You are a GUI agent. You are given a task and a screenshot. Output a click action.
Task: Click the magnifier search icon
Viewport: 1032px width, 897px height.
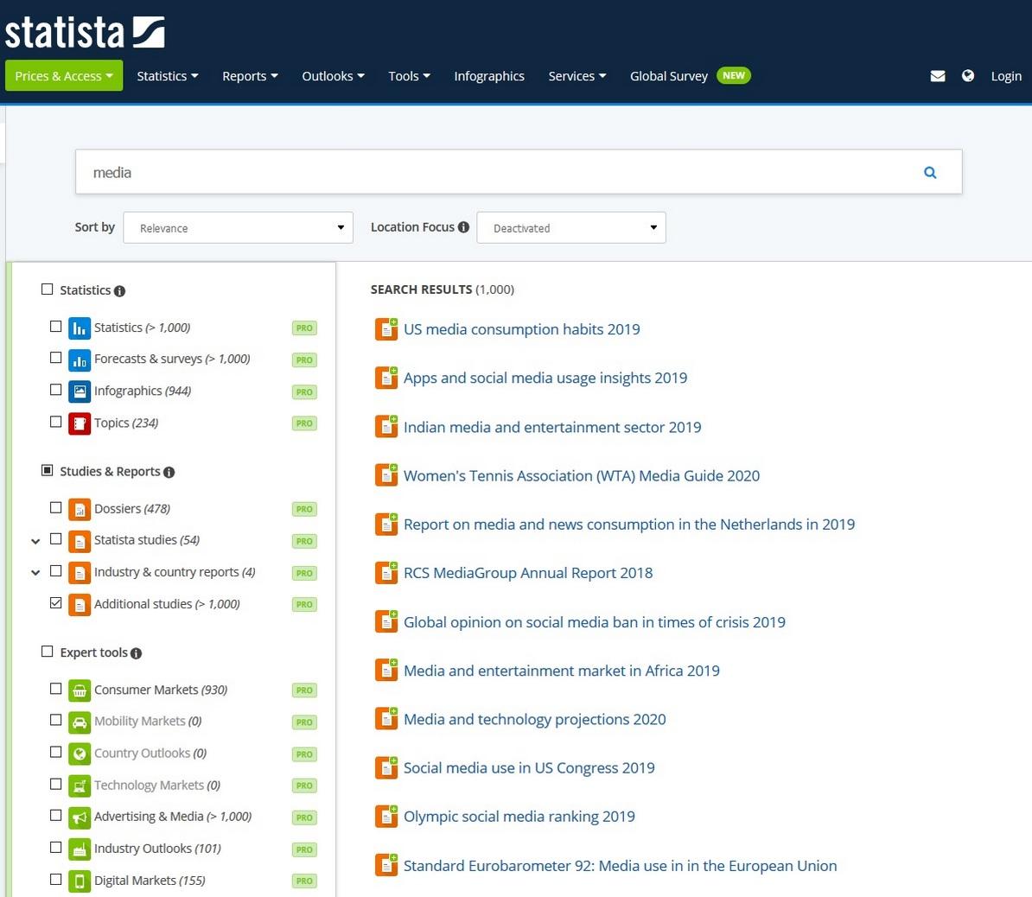pos(930,173)
